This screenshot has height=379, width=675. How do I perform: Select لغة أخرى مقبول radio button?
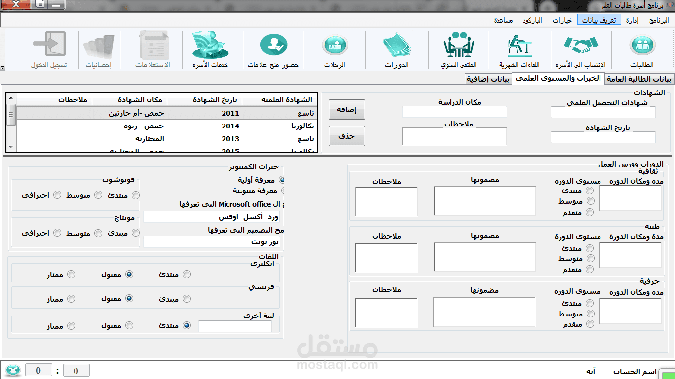129,325
